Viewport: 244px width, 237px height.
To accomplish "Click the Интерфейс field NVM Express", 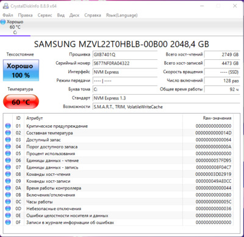I will [125, 72].
